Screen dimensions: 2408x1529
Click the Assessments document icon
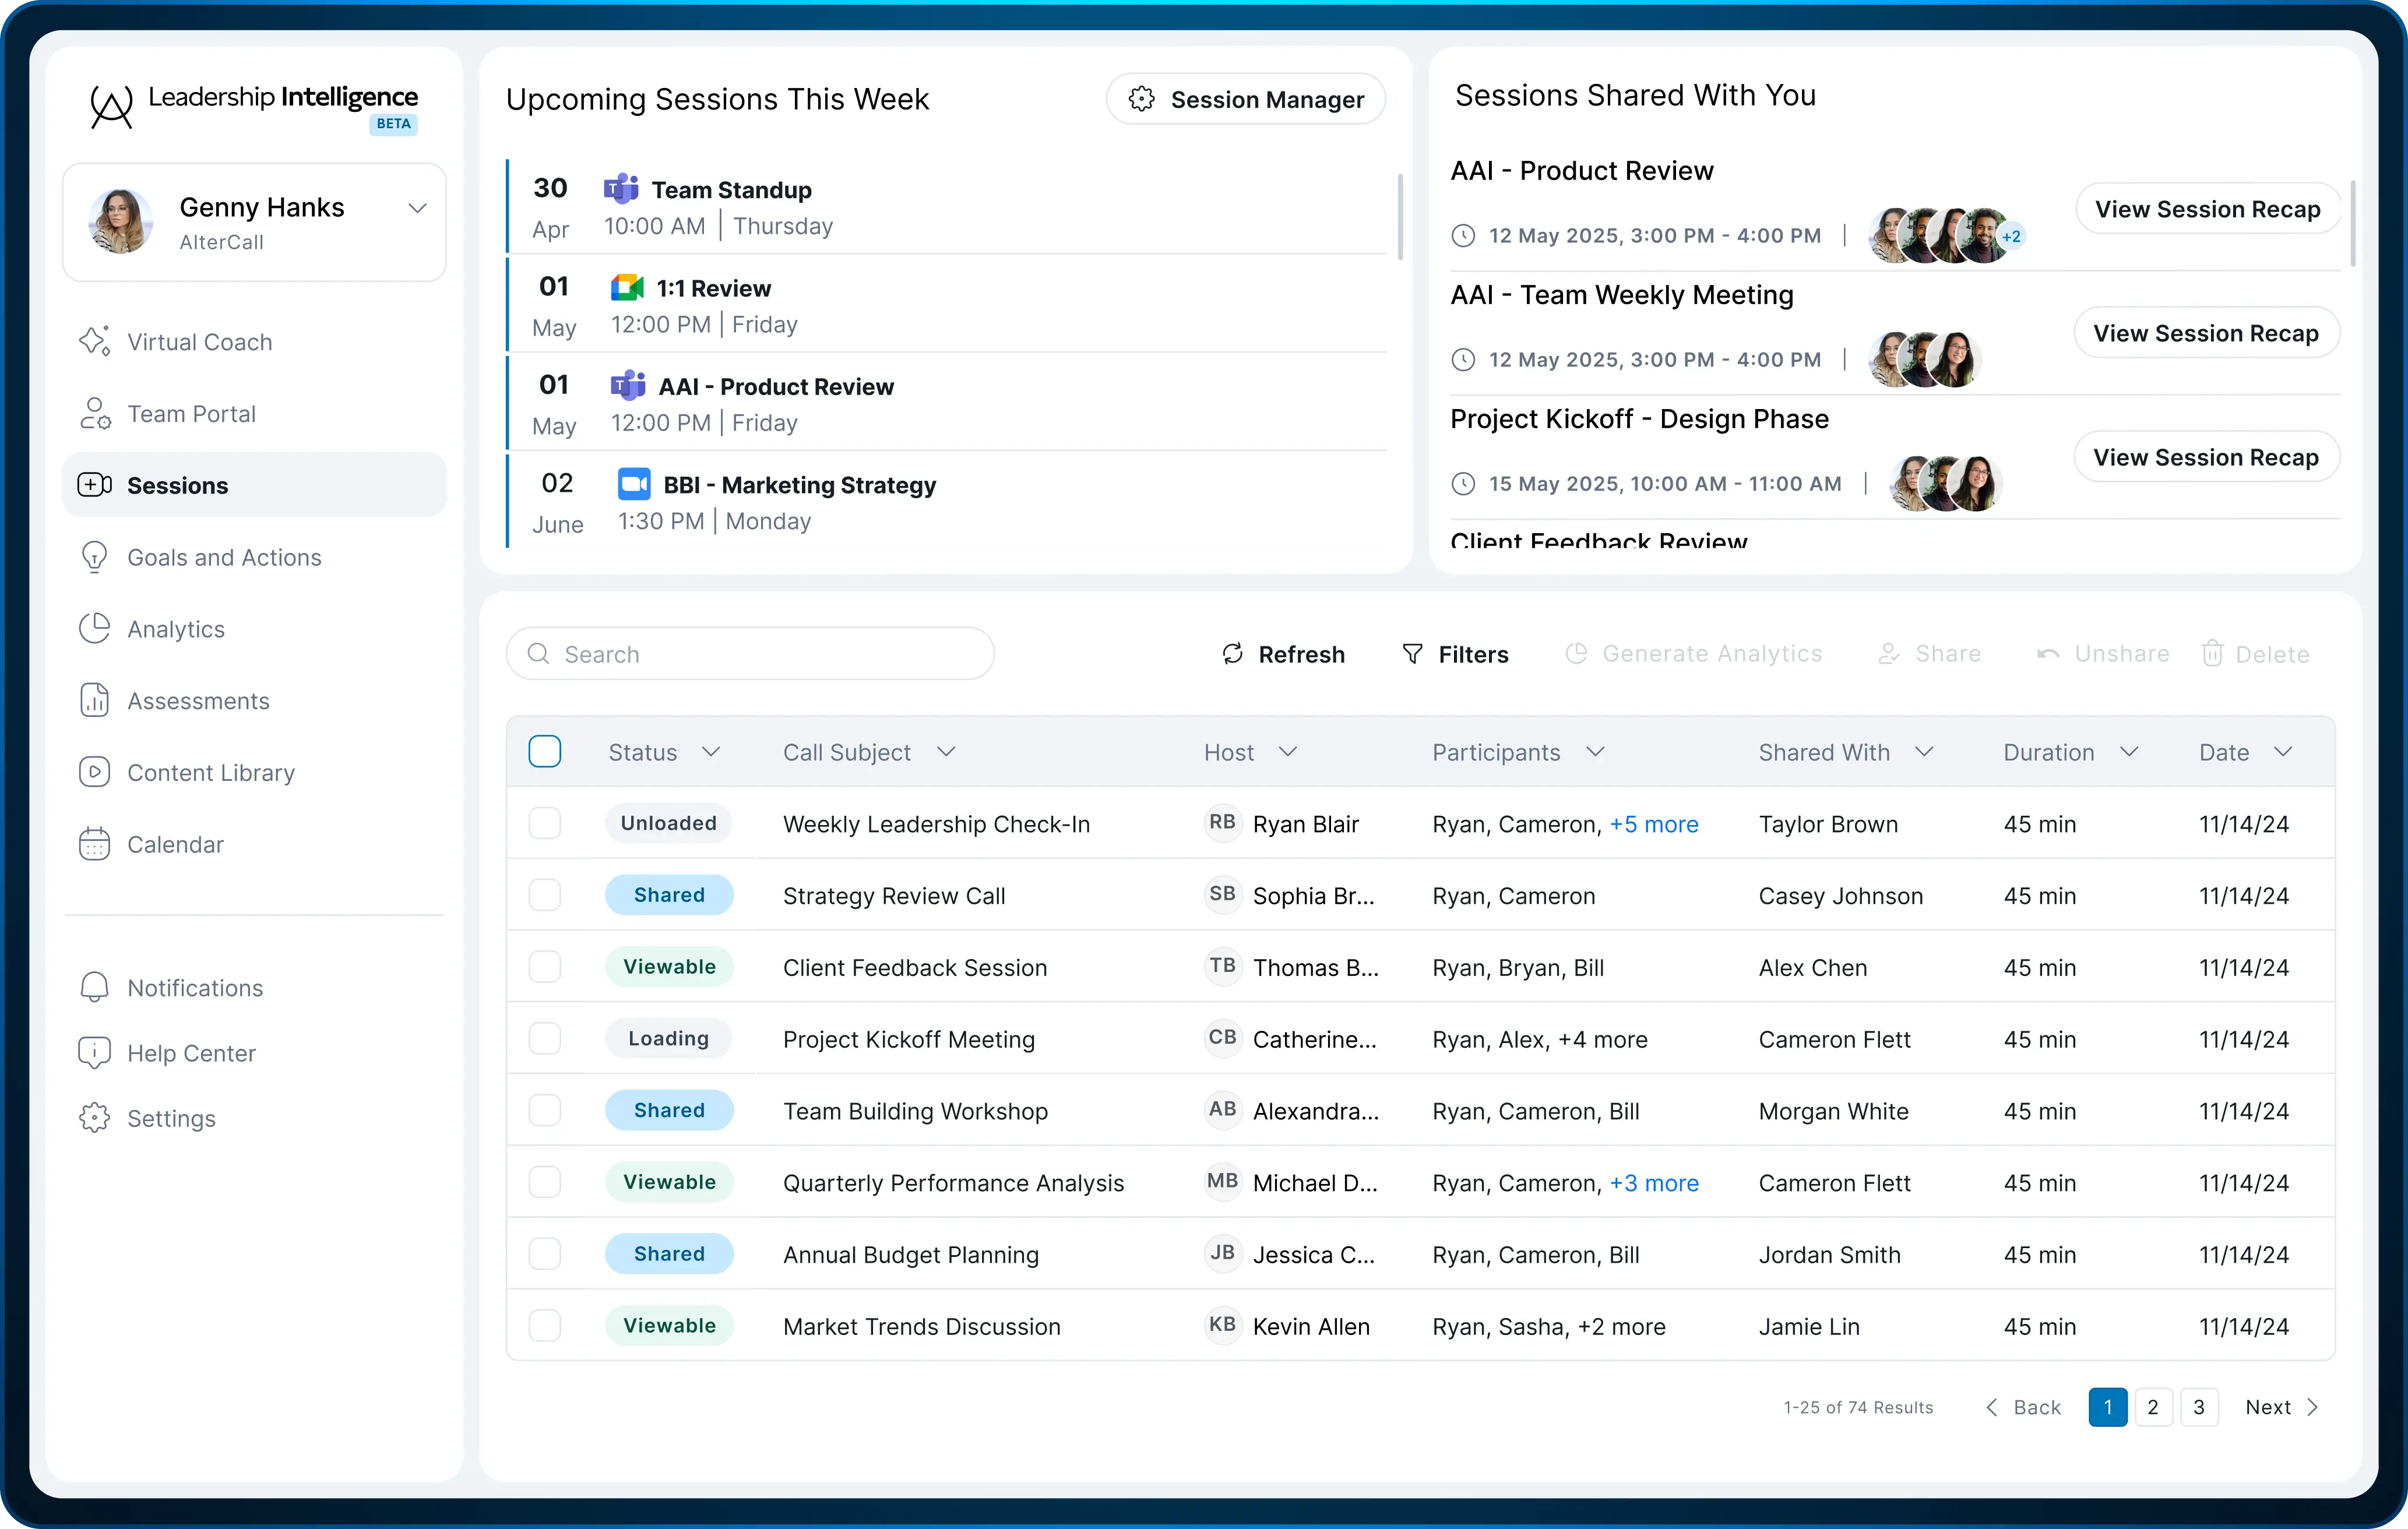click(x=94, y=701)
